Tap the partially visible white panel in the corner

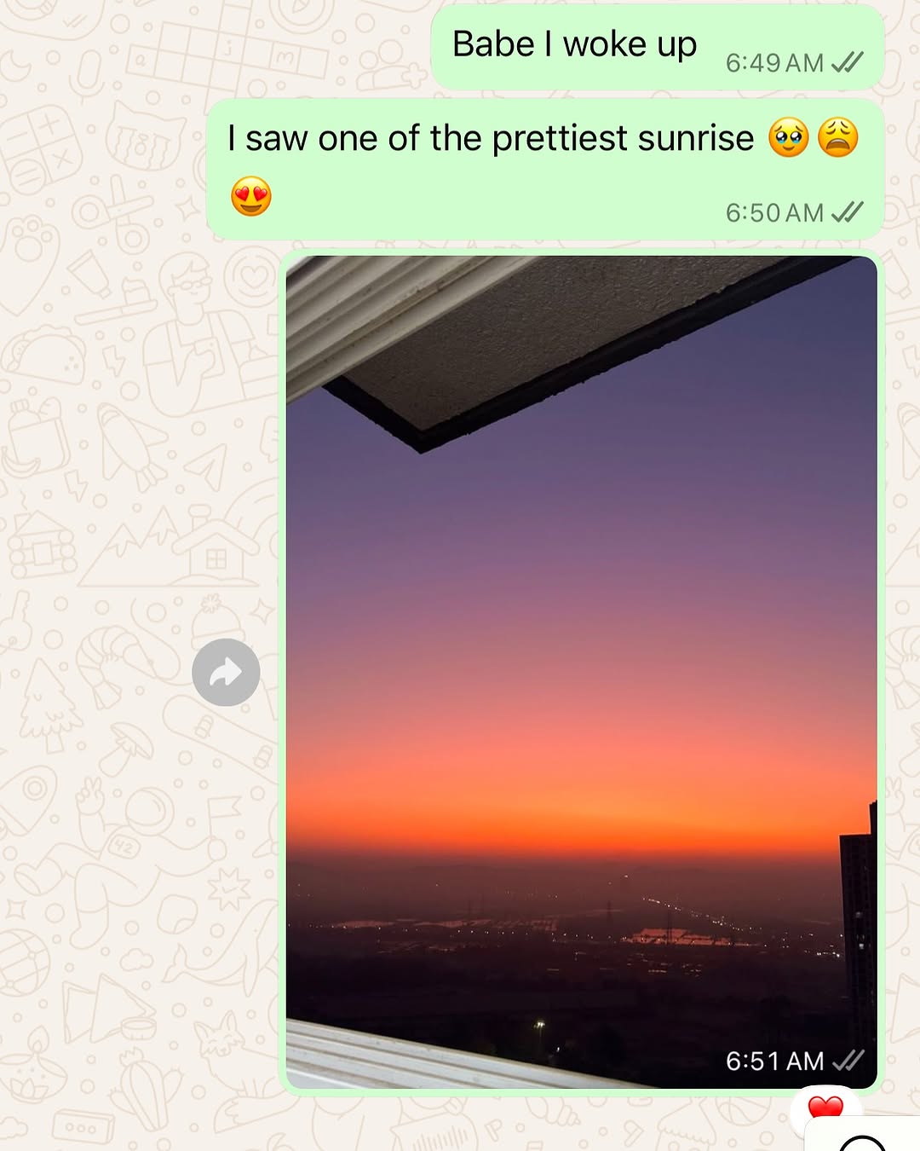click(x=862, y=1133)
